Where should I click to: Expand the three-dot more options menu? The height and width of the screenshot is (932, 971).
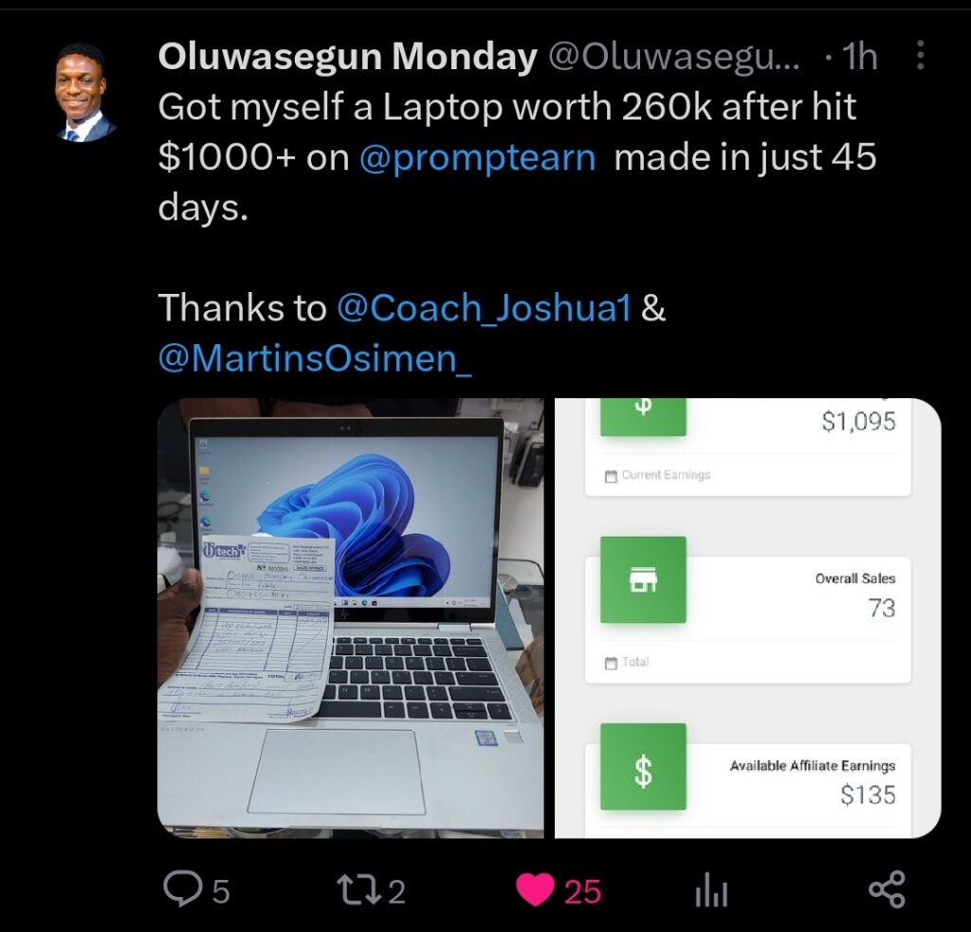pos(920,55)
